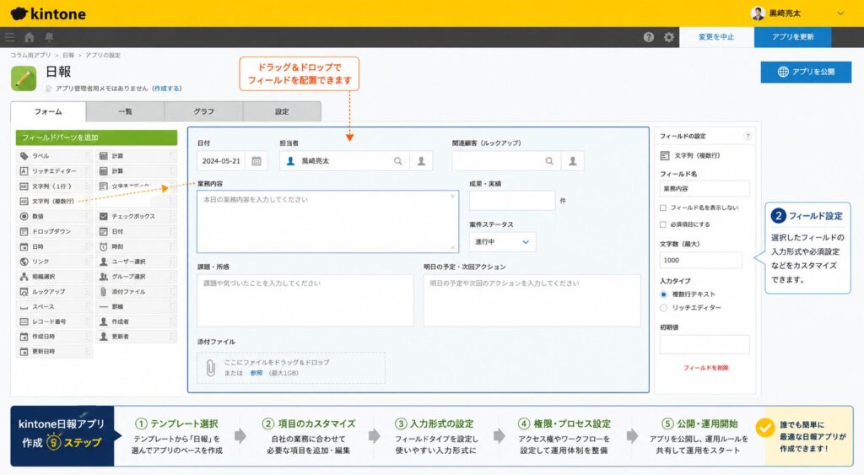Select リッチエディター radio button under 入力タイプ
Image resolution: width=864 pixels, height=475 pixels.
point(663,307)
